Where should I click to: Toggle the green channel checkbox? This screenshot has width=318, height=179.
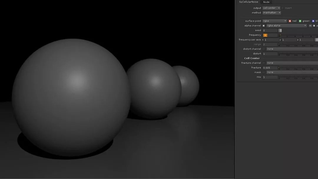(300, 21)
